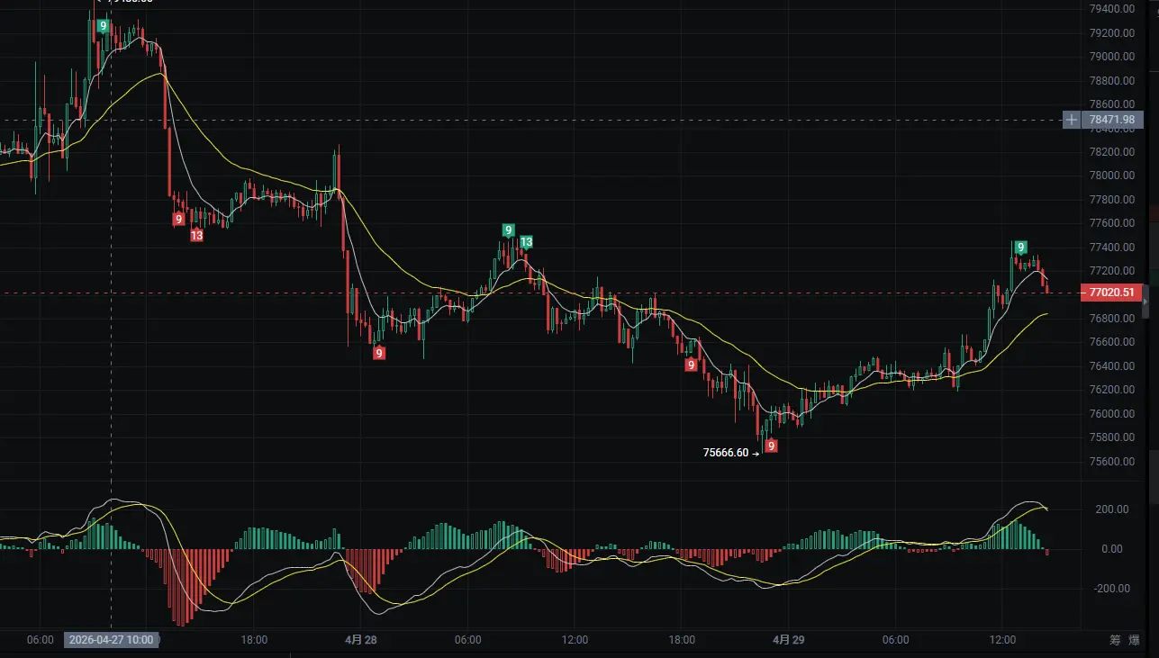Screen dimensions: 1159x658
Task: Click the 18:00 time label before 4月 28
Action: (254, 640)
